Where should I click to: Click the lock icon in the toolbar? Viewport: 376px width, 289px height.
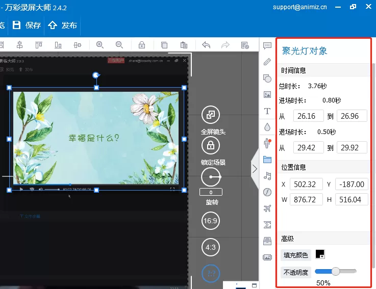[142, 45]
